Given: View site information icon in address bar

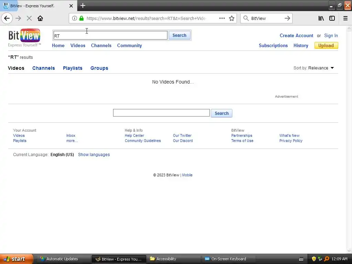Looking at the screenshot, I should pos(75,18).
